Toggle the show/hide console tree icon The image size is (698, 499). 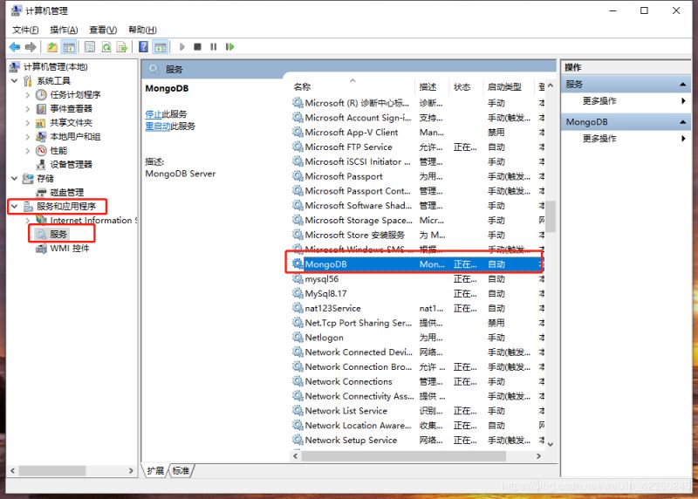pyautogui.click(x=69, y=47)
